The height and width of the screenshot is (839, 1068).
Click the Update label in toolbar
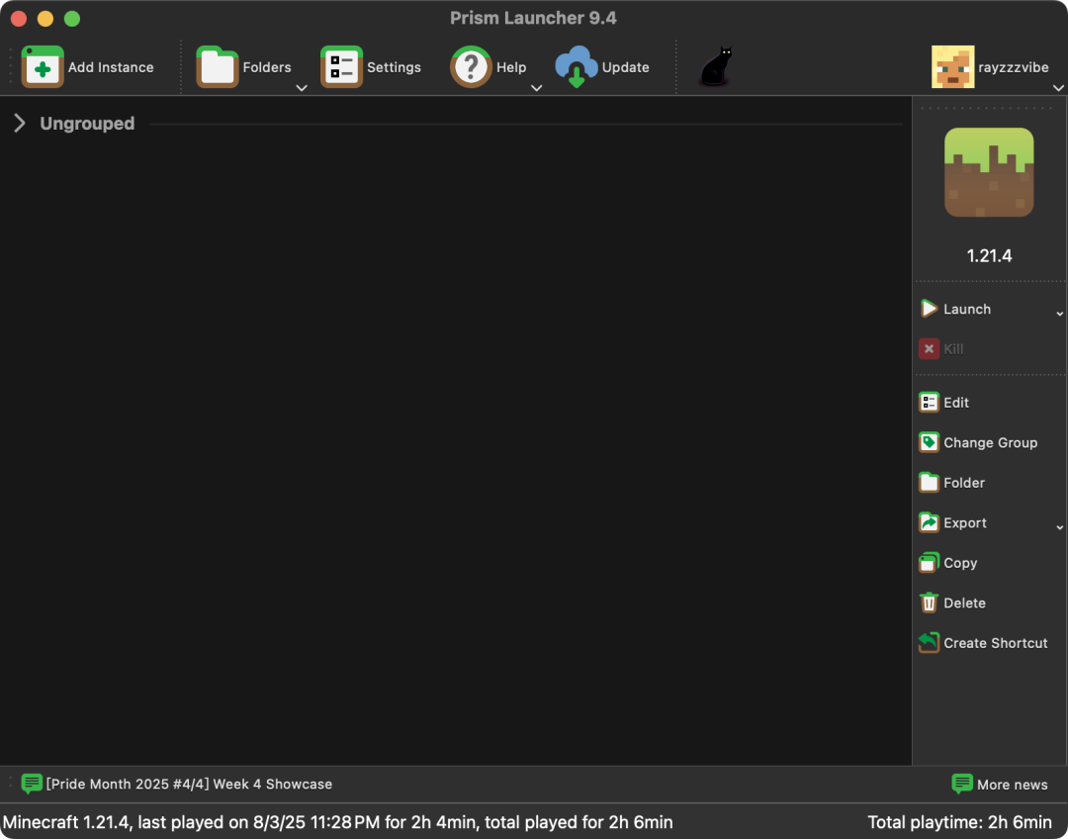click(x=625, y=67)
